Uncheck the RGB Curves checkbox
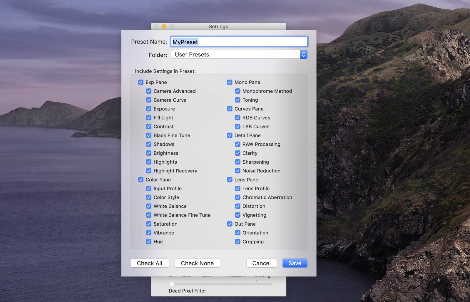Screen dimensions: 470x302 [x=238, y=118]
